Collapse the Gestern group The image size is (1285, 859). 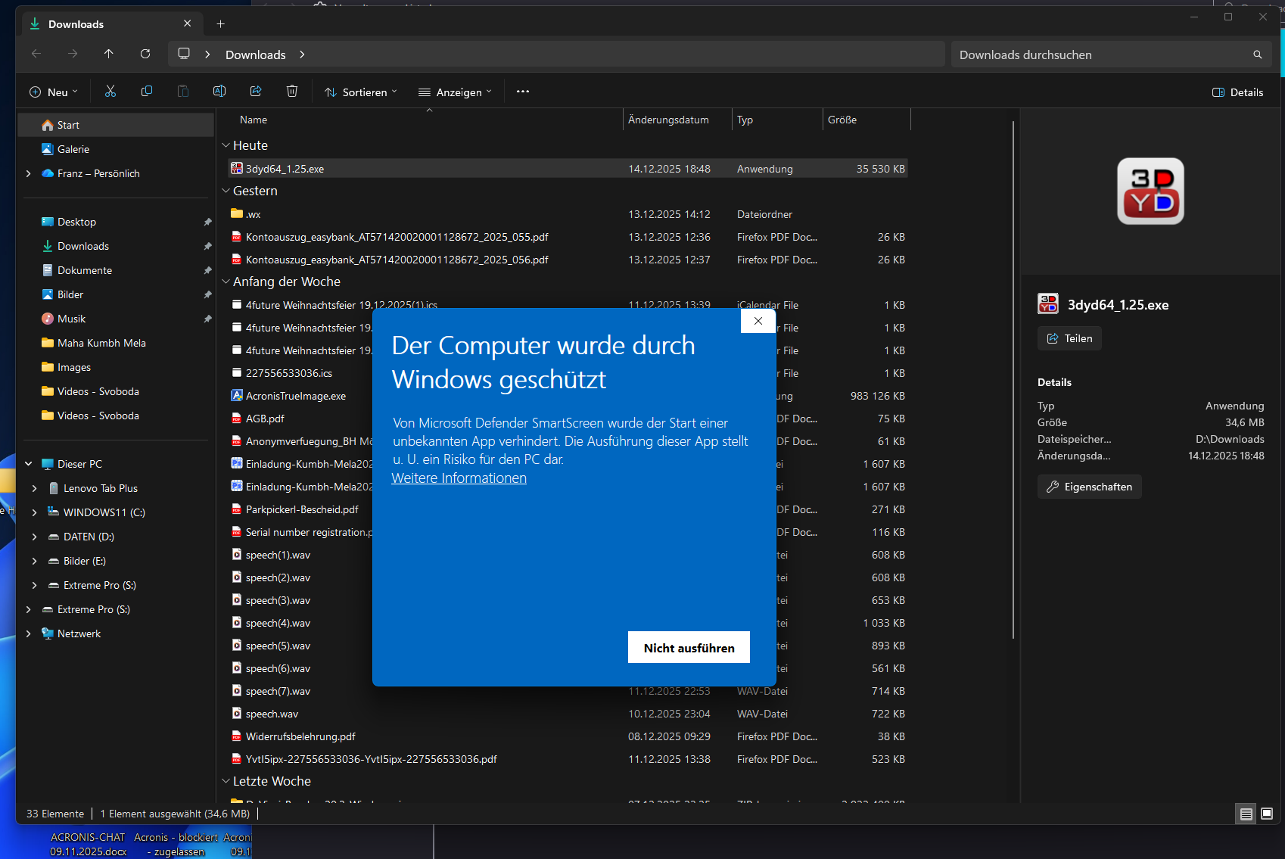[226, 191]
